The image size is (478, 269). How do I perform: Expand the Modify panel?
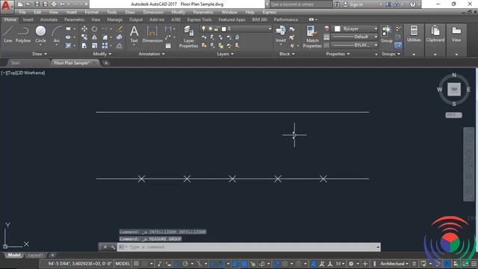tap(102, 54)
